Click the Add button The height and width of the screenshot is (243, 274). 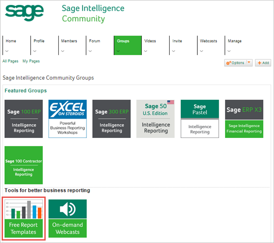tap(263, 63)
